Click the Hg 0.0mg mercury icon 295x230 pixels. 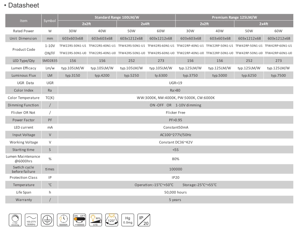click(x=128, y=220)
